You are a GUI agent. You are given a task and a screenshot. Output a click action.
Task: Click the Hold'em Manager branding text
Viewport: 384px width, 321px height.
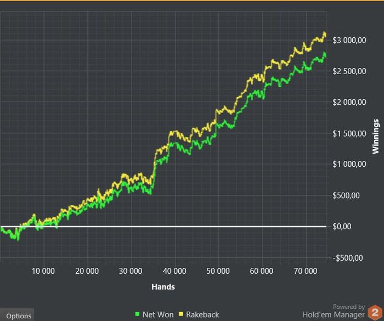[334, 314]
